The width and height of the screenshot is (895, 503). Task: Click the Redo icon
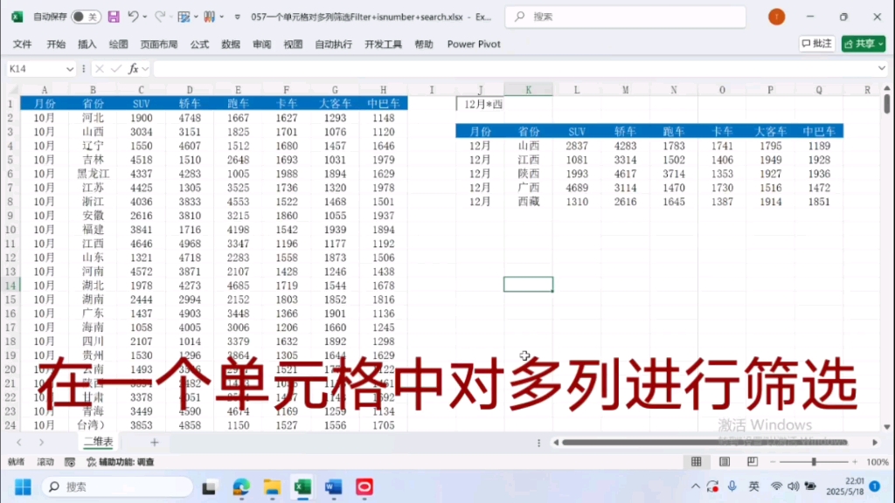tap(159, 16)
